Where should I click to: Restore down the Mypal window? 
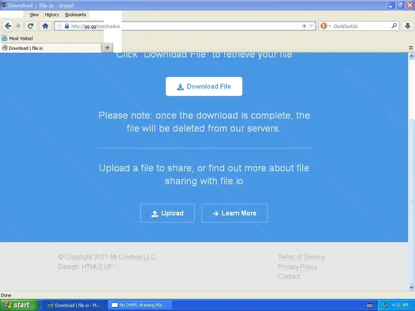(x=400, y=5)
